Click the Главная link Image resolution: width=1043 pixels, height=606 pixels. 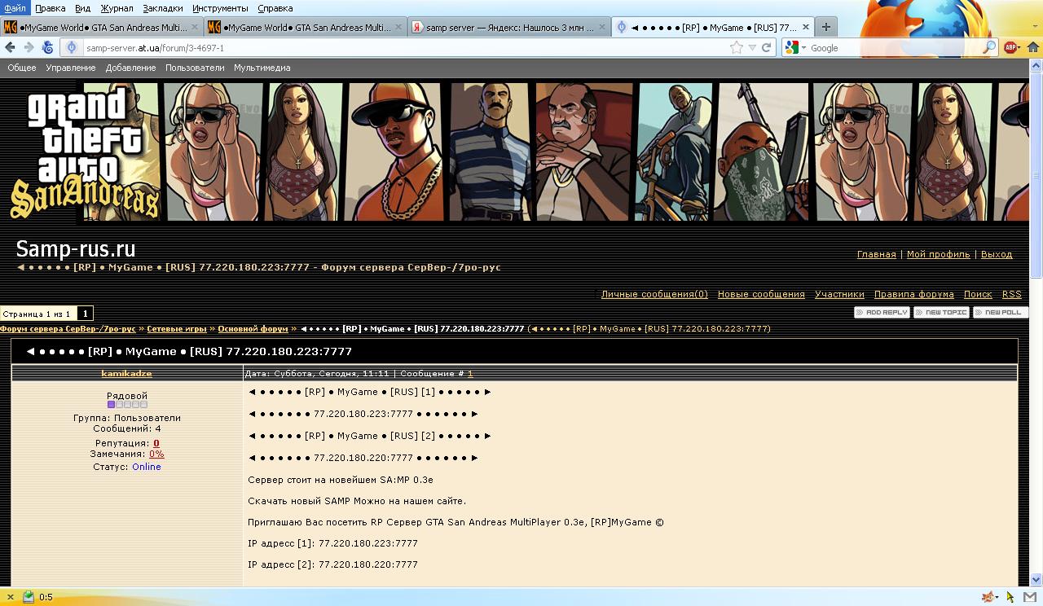[x=876, y=254]
